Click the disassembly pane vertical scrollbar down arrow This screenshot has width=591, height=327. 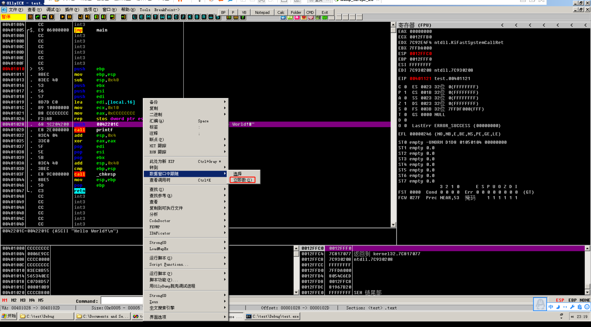tap(393, 225)
